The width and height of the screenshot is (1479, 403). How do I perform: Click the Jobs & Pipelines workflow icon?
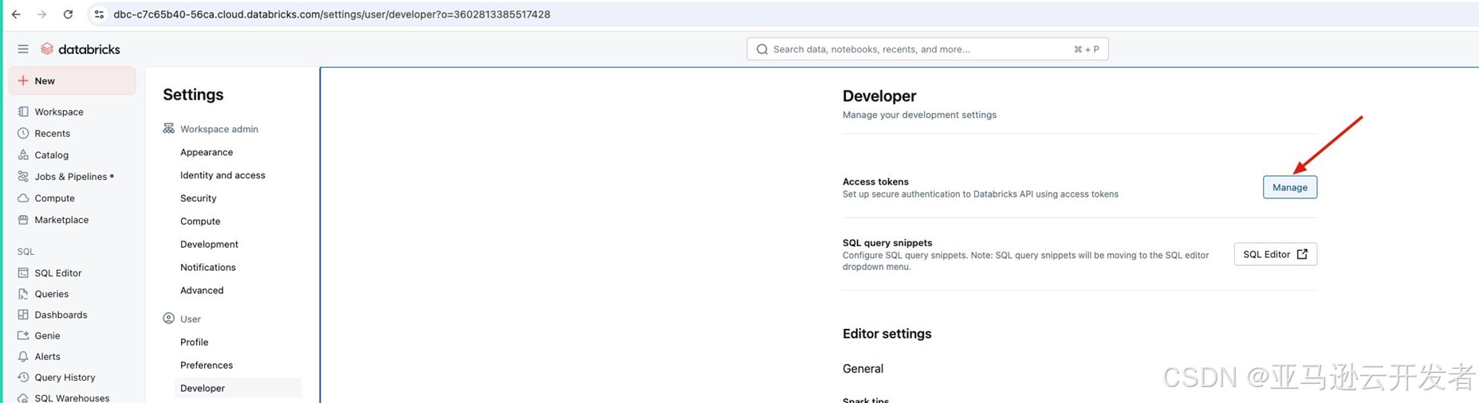point(23,177)
